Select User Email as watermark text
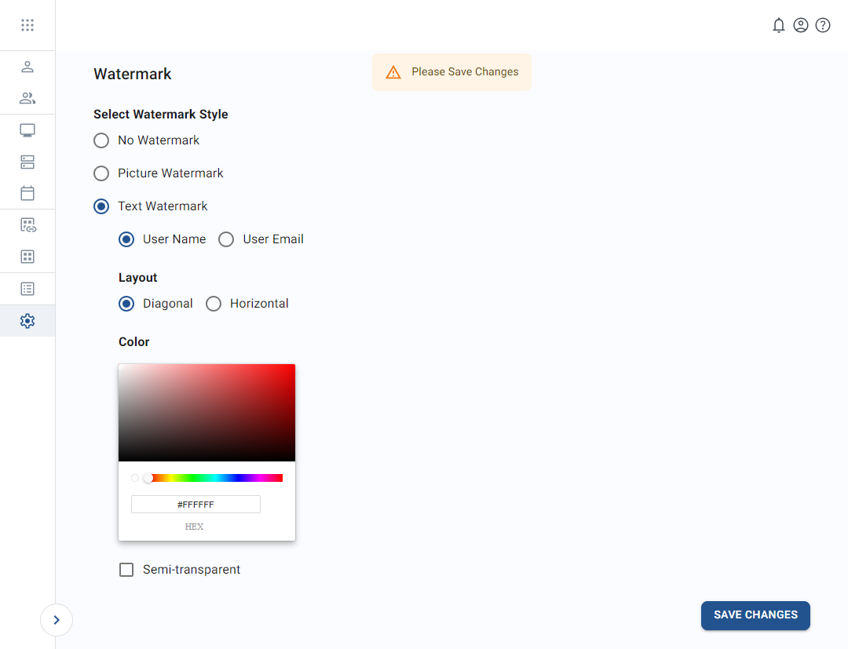This screenshot has height=649, width=848. click(x=226, y=239)
